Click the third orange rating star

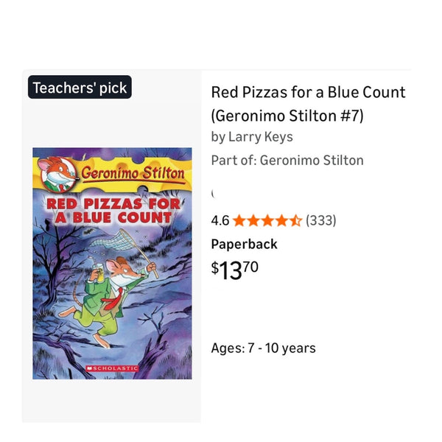[267, 220]
